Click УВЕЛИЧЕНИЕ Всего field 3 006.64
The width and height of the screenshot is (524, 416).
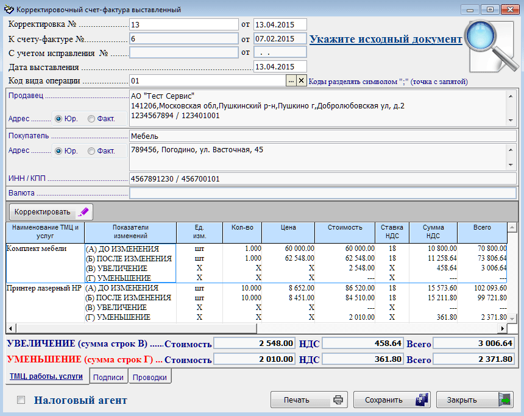(x=473, y=343)
